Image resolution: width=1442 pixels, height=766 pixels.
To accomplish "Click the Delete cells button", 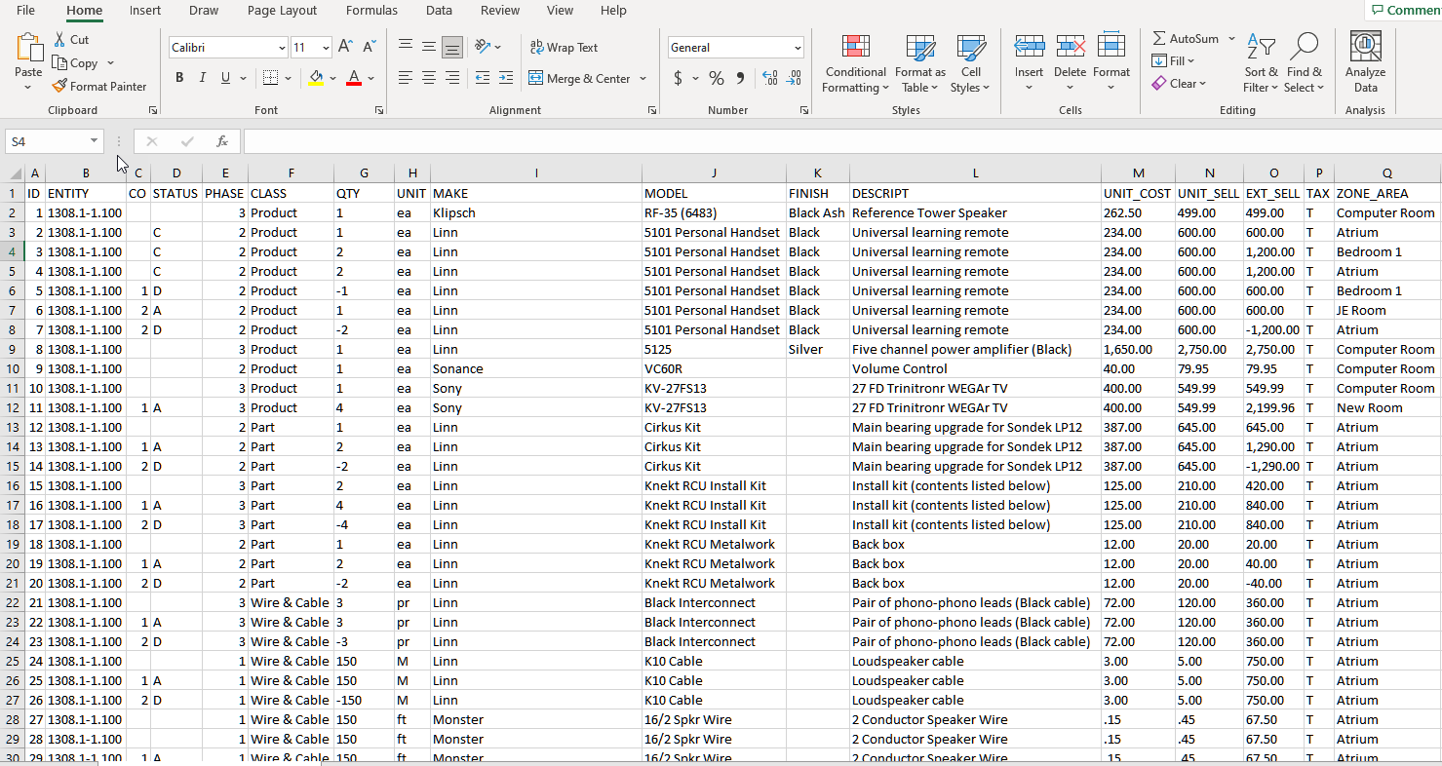I will (x=1070, y=63).
